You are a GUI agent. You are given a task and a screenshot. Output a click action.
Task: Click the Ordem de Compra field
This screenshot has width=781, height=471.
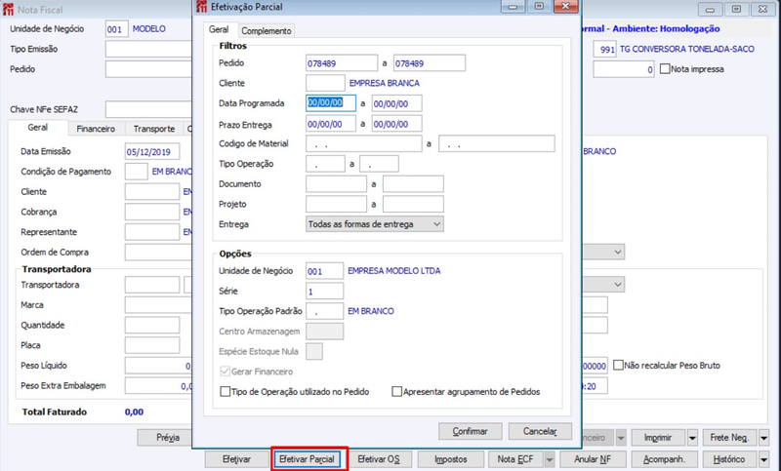(x=158, y=253)
